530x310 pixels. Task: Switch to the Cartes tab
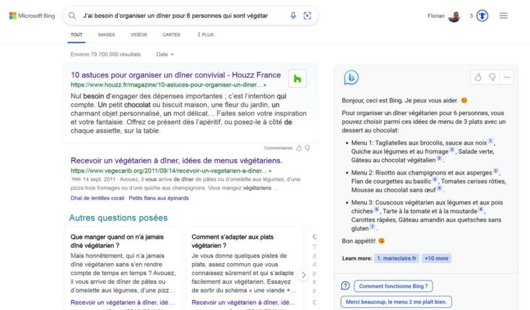[x=172, y=35]
